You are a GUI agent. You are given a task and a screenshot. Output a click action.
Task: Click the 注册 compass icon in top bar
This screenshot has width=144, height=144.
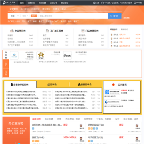coord(94,3)
